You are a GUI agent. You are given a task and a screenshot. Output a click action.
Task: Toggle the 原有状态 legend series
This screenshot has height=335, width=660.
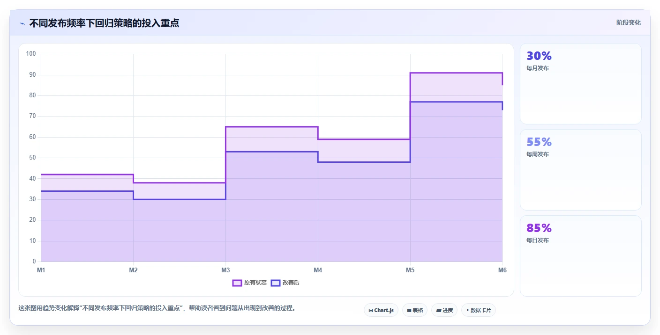(x=250, y=283)
